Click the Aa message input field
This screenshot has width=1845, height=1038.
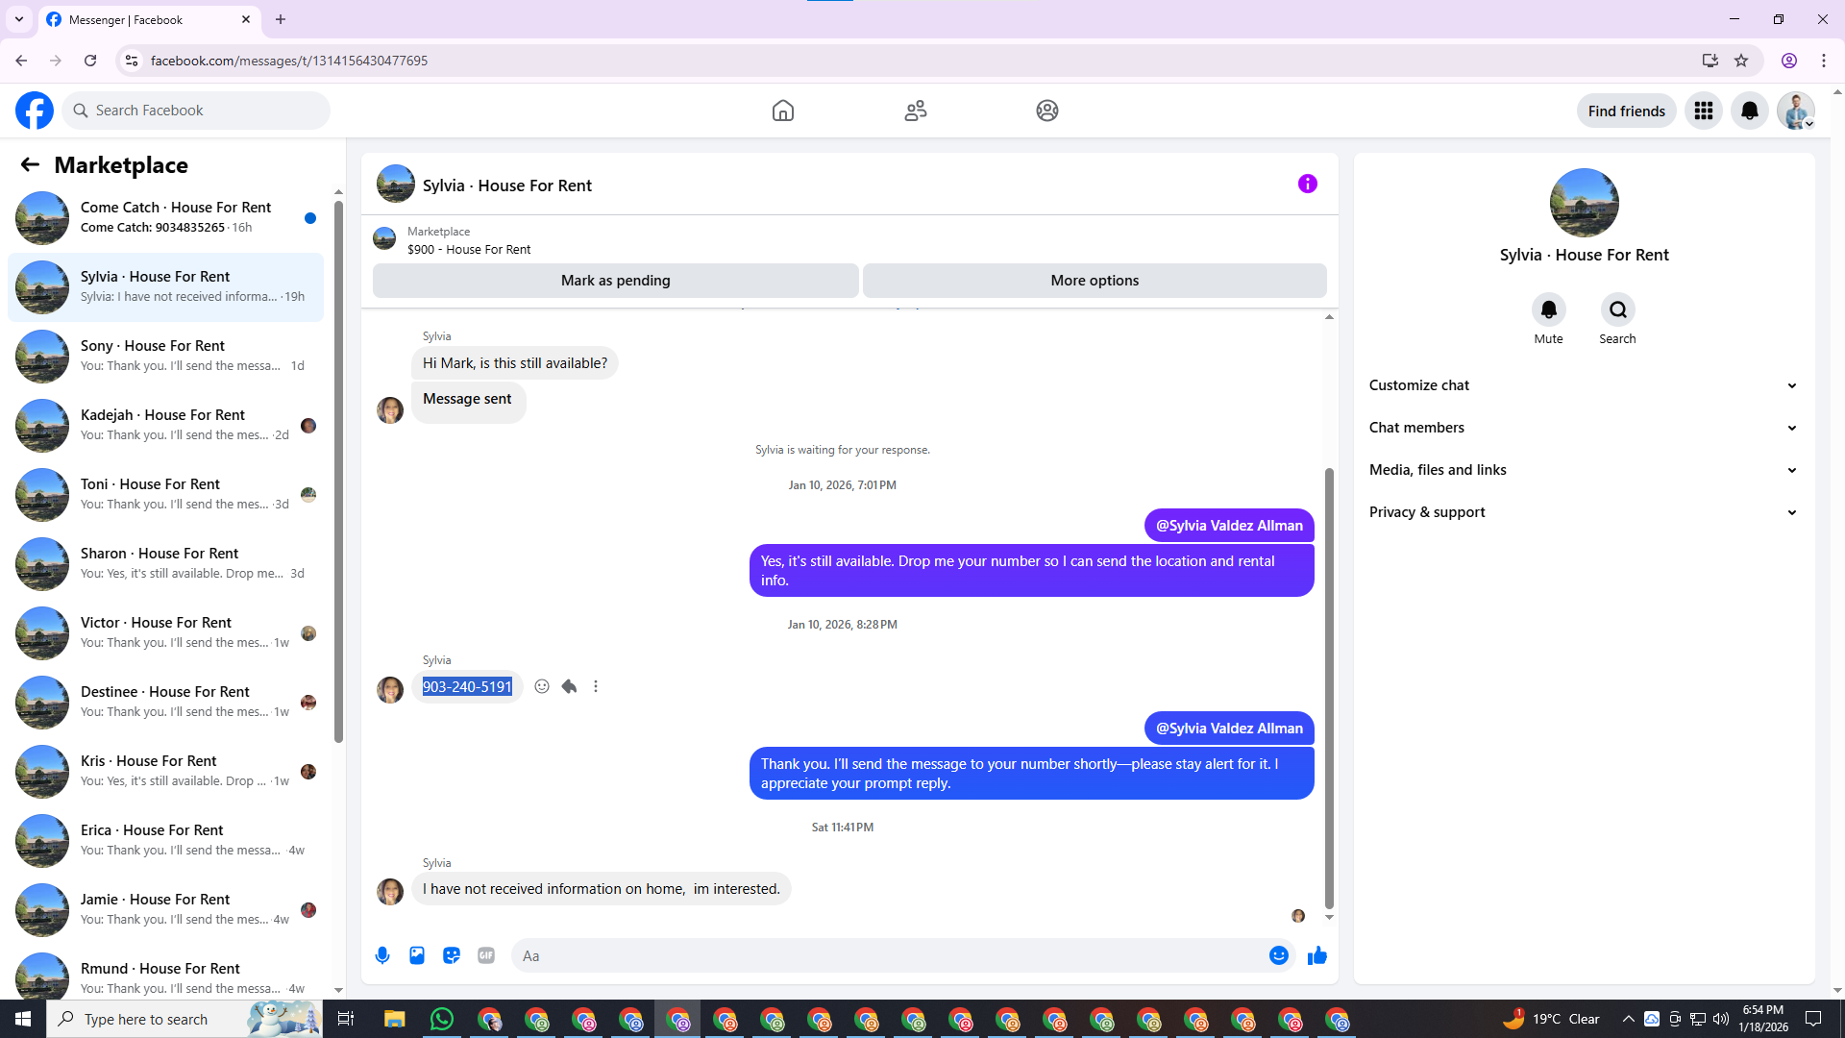pyautogui.click(x=884, y=955)
